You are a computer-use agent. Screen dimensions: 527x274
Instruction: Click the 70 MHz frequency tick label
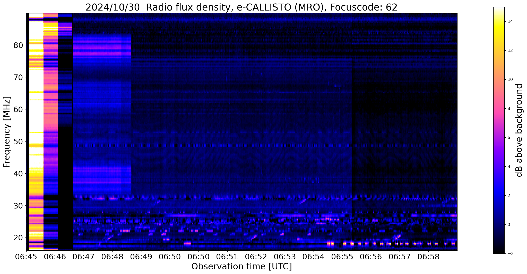coord(18,77)
